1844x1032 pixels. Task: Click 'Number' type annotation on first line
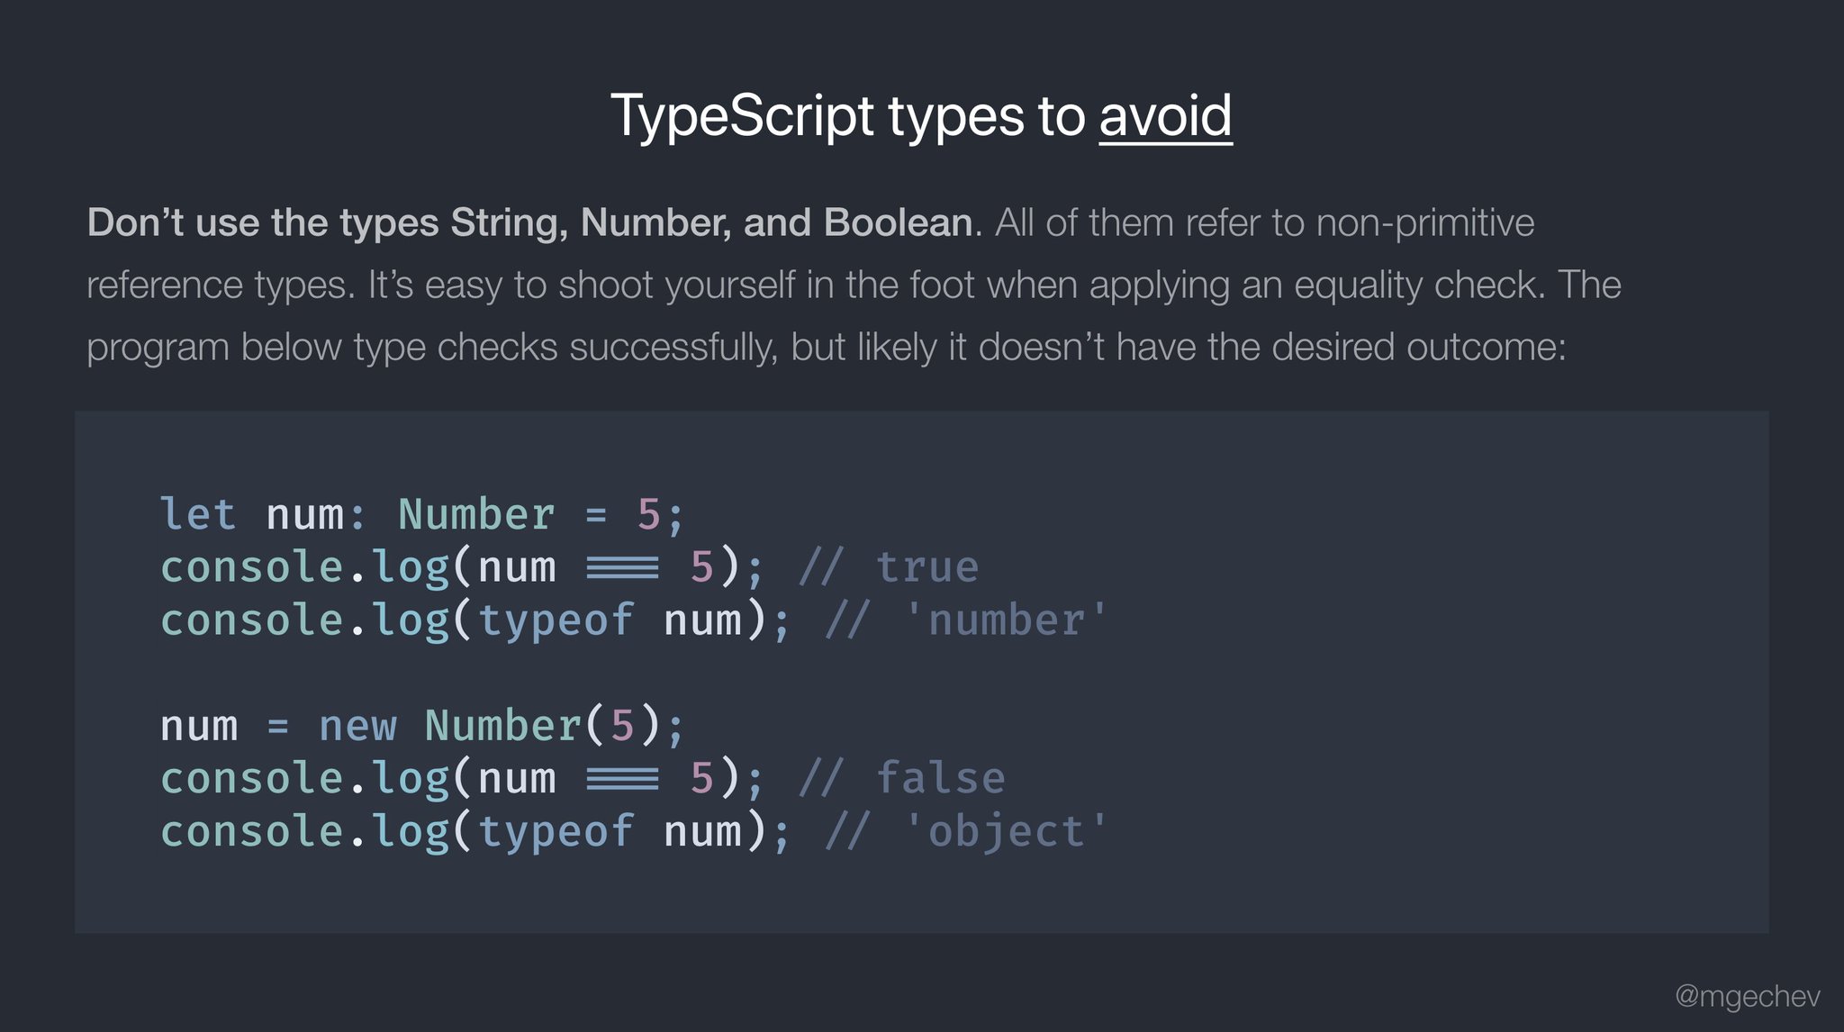[x=475, y=515]
